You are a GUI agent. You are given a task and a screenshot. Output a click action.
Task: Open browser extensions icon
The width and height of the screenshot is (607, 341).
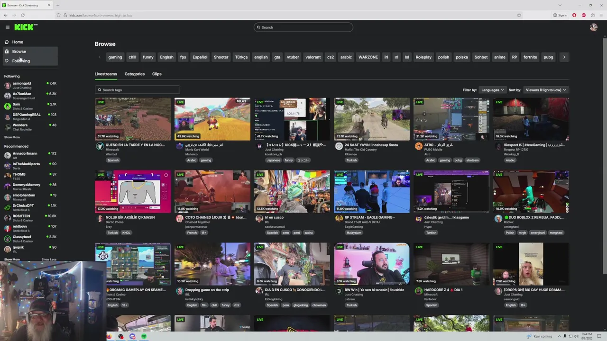click(x=593, y=15)
